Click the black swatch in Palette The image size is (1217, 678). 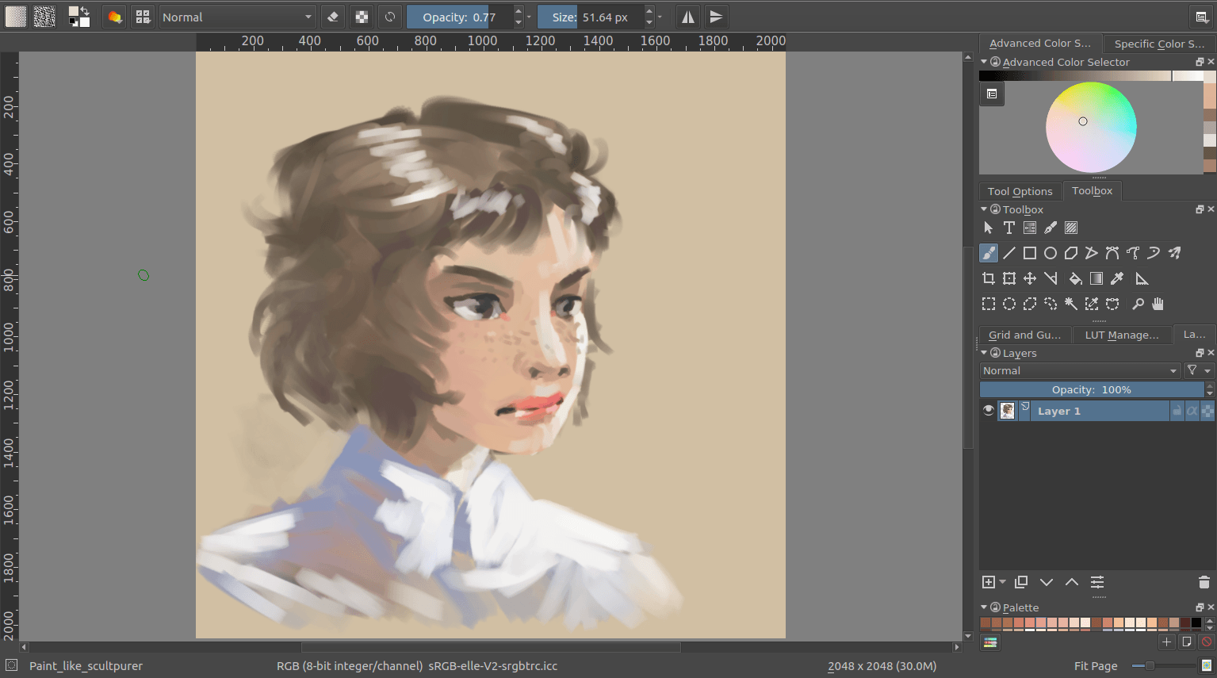[x=1196, y=623]
